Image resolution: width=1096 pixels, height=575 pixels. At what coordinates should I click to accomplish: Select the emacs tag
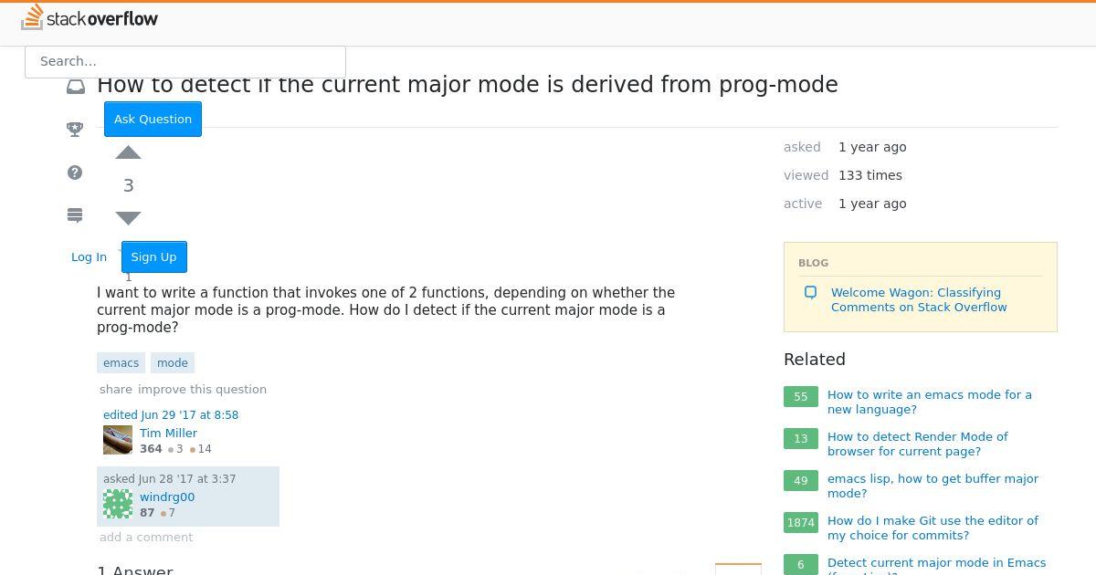pyautogui.click(x=121, y=362)
